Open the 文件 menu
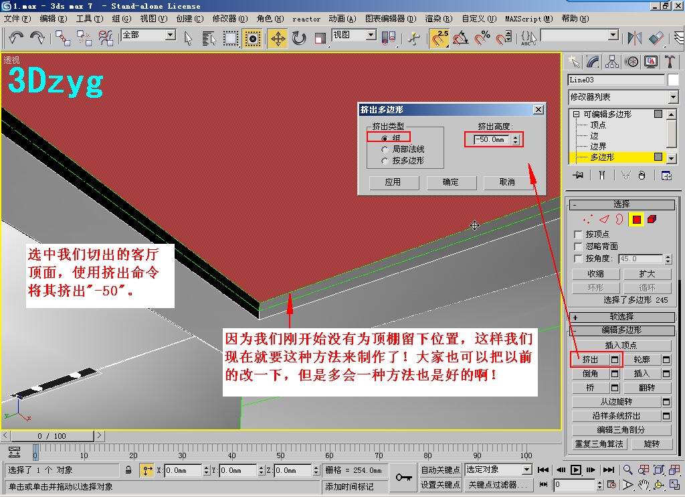This screenshot has height=497, width=685. (17, 19)
